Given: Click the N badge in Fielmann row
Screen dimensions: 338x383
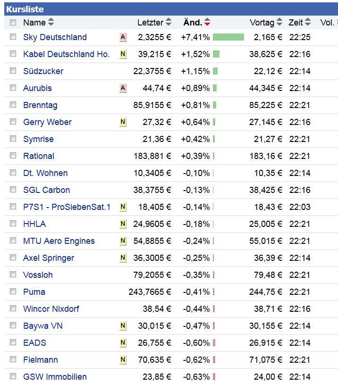Looking at the screenshot, I should click(x=123, y=360).
